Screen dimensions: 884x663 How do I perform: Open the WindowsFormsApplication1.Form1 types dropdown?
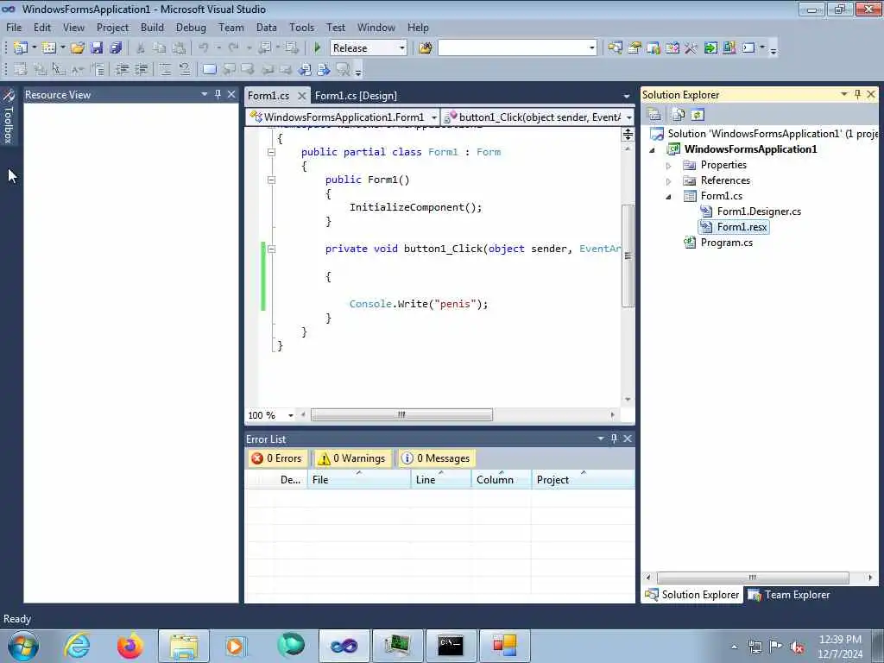[x=433, y=117]
